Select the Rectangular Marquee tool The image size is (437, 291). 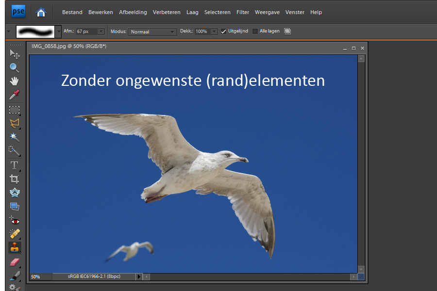[15, 110]
